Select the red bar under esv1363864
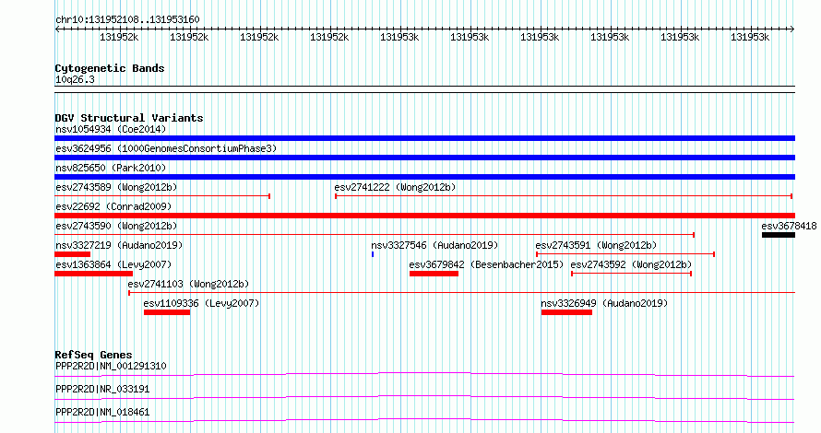Image resolution: width=821 pixels, height=433 pixels. (x=94, y=274)
